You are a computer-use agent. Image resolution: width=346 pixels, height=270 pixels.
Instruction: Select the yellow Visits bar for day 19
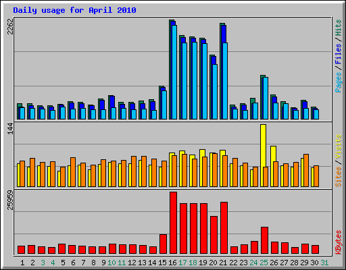pyautogui.click(x=202, y=153)
